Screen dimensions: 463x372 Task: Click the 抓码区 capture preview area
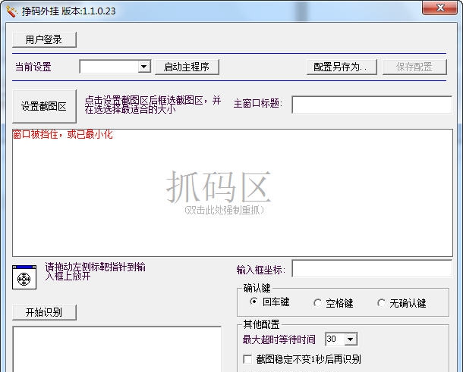pyautogui.click(x=232, y=192)
